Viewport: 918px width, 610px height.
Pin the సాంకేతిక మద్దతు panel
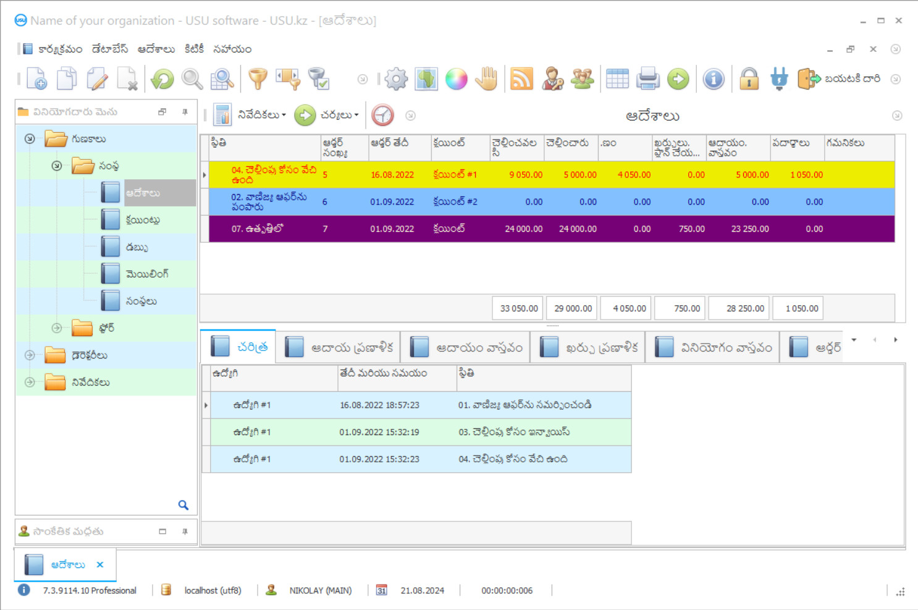coord(185,532)
